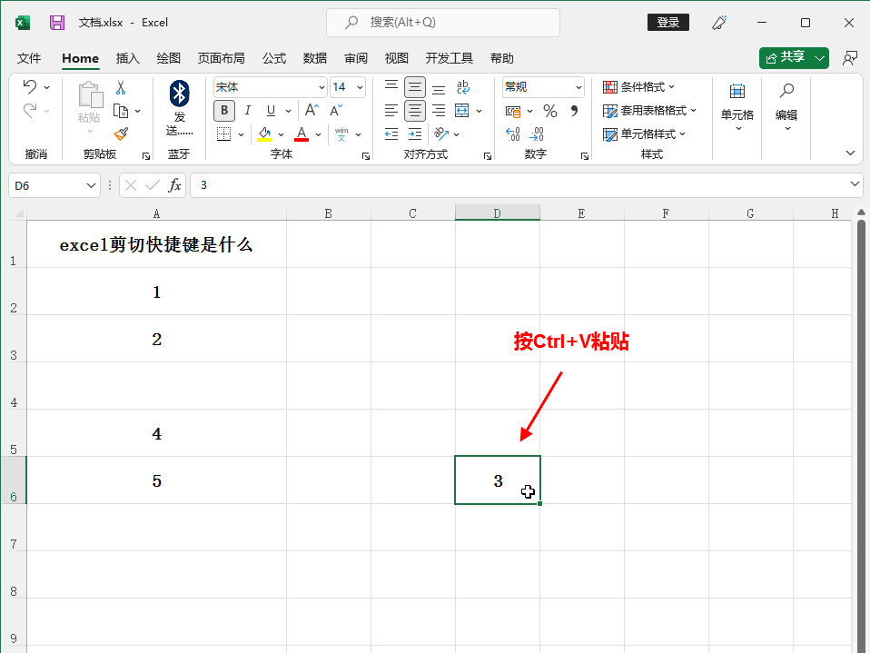Viewport: 870px width, 653px height.
Task: Click the green 共享 share button
Action: coord(794,58)
